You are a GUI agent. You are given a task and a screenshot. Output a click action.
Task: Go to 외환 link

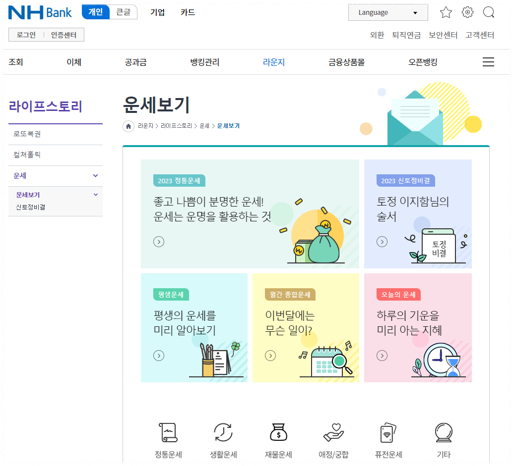tap(377, 35)
